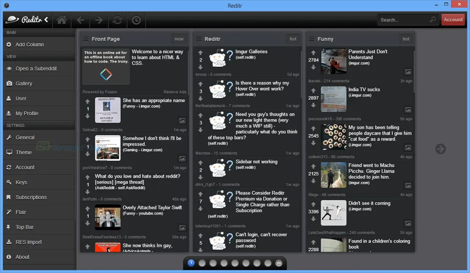Open the Front Page column menu icon

pos(86,39)
